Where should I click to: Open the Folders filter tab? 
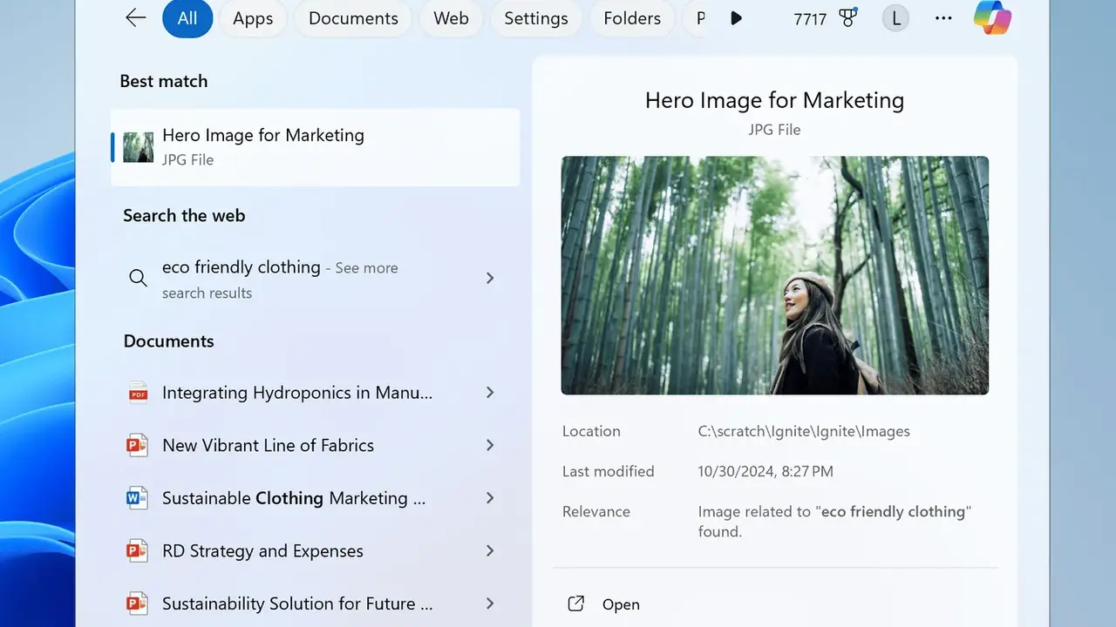pyautogui.click(x=634, y=18)
